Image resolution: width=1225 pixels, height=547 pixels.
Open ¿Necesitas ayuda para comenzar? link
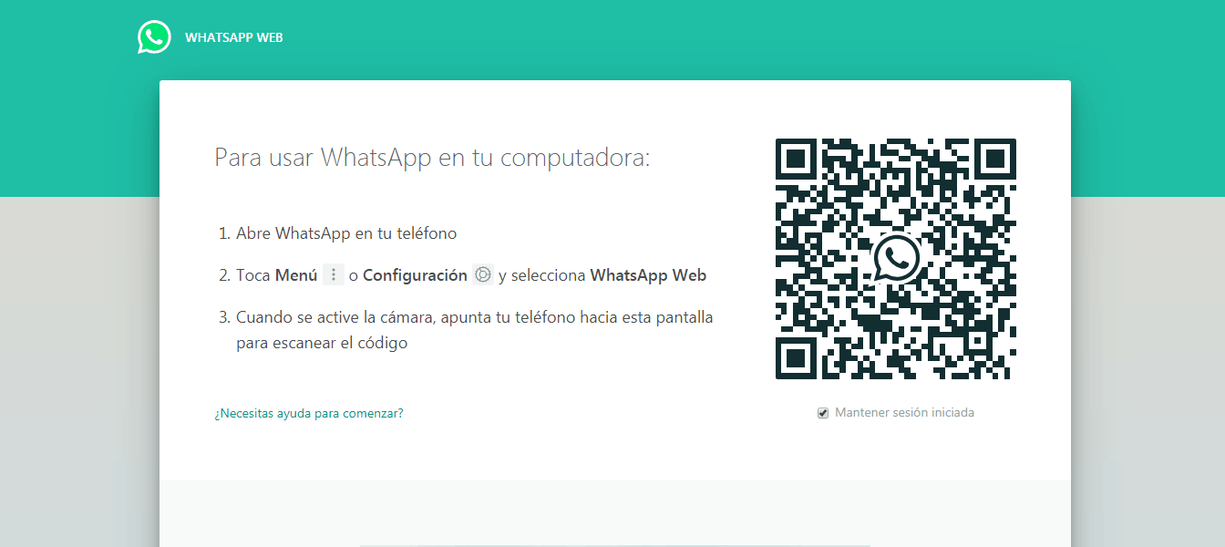click(309, 413)
